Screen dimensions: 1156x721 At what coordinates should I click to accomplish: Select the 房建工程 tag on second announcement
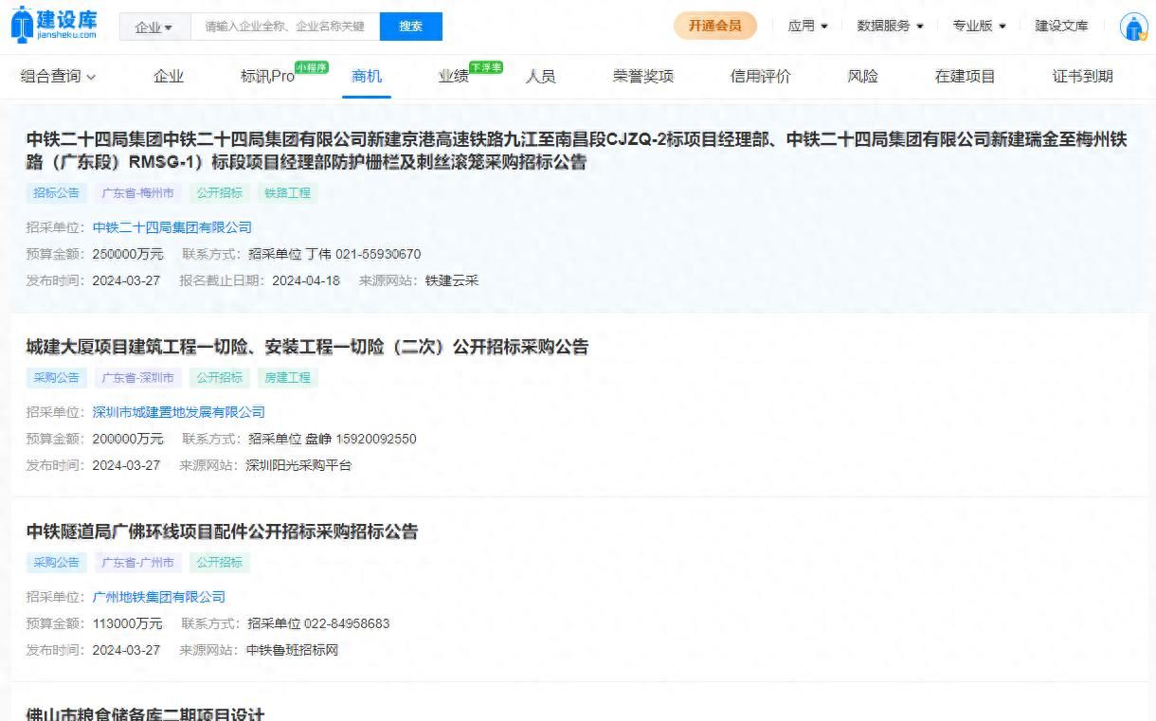[x=286, y=377]
